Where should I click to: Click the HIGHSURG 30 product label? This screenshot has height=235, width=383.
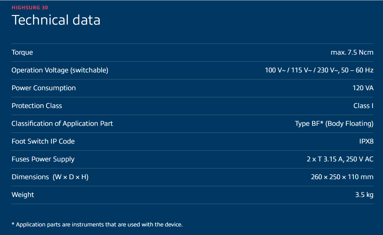30,8
